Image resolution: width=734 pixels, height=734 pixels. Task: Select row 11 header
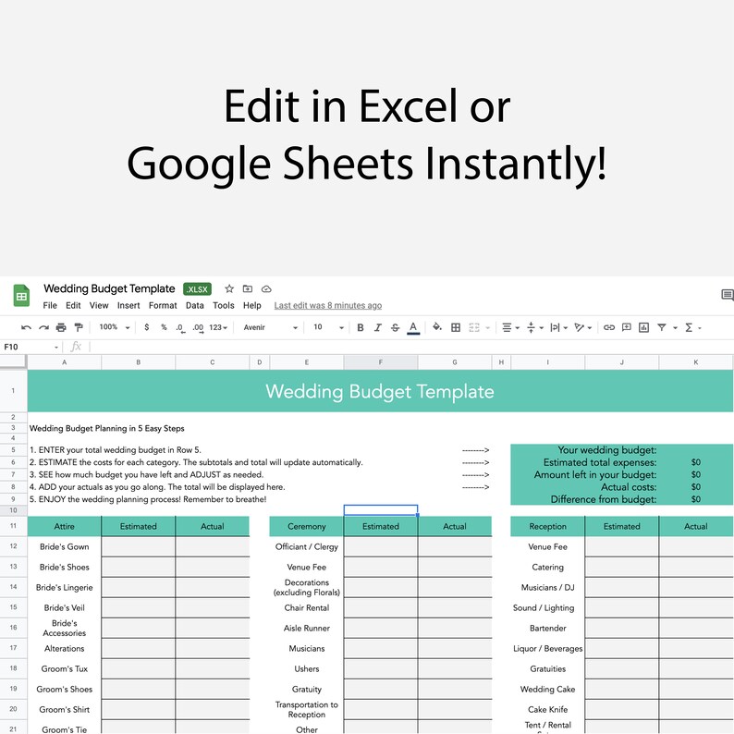tap(13, 526)
